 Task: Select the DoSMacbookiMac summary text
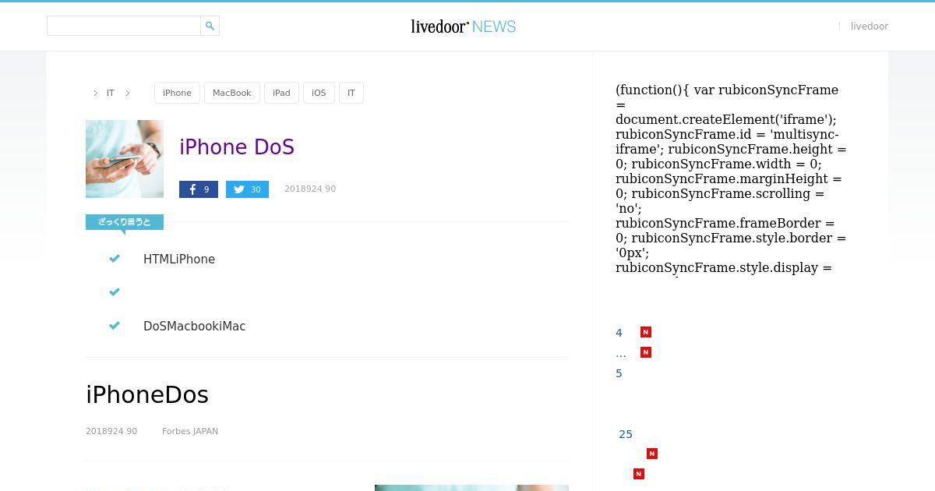tap(195, 327)
